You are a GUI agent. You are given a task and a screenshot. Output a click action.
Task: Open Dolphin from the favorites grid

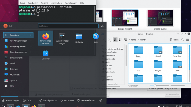click(x=79, y=38)
